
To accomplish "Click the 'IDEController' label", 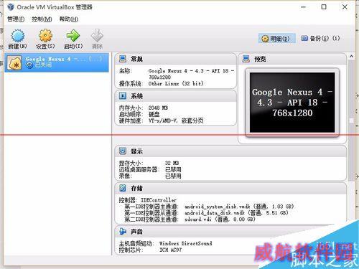I will 159,200.
